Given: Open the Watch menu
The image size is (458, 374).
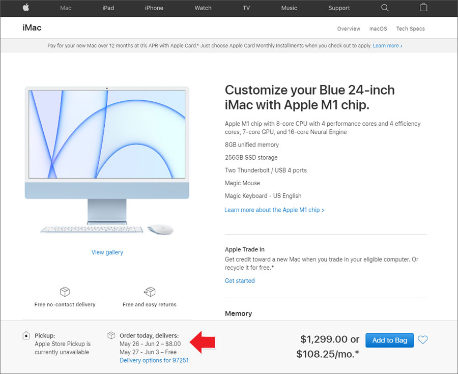Looking at the screenshot, I should 203,8.
